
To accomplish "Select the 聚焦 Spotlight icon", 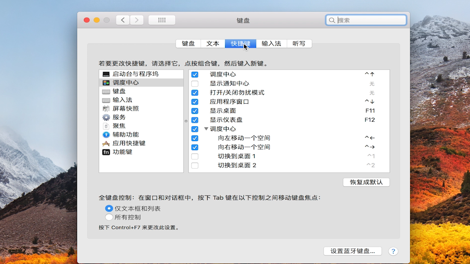I will (106, 126).
